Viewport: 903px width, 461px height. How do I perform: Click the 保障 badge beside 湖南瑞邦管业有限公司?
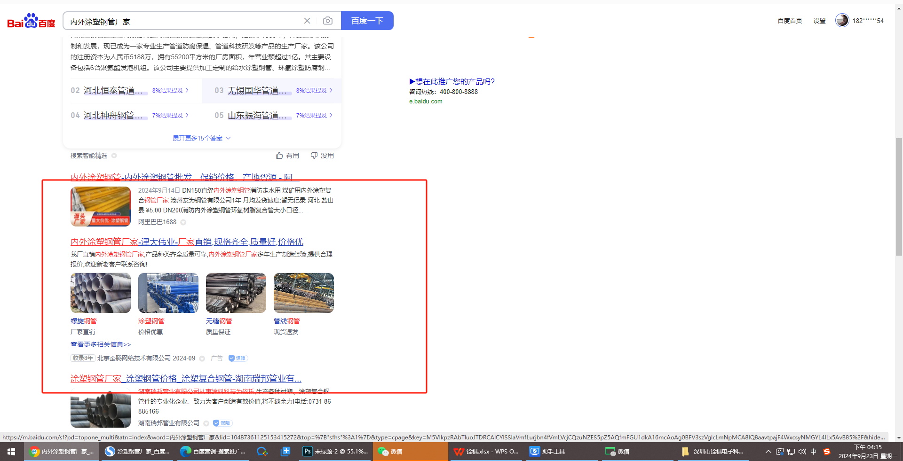coord(222,423)
